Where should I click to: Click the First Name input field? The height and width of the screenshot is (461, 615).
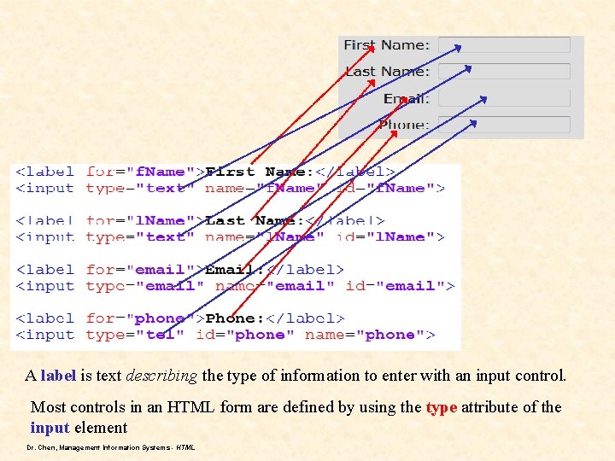tap(504, 44)
